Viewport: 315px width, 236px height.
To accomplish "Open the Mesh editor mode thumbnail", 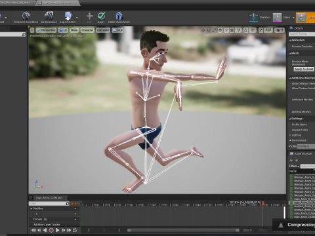I will (x=277, y=18).
